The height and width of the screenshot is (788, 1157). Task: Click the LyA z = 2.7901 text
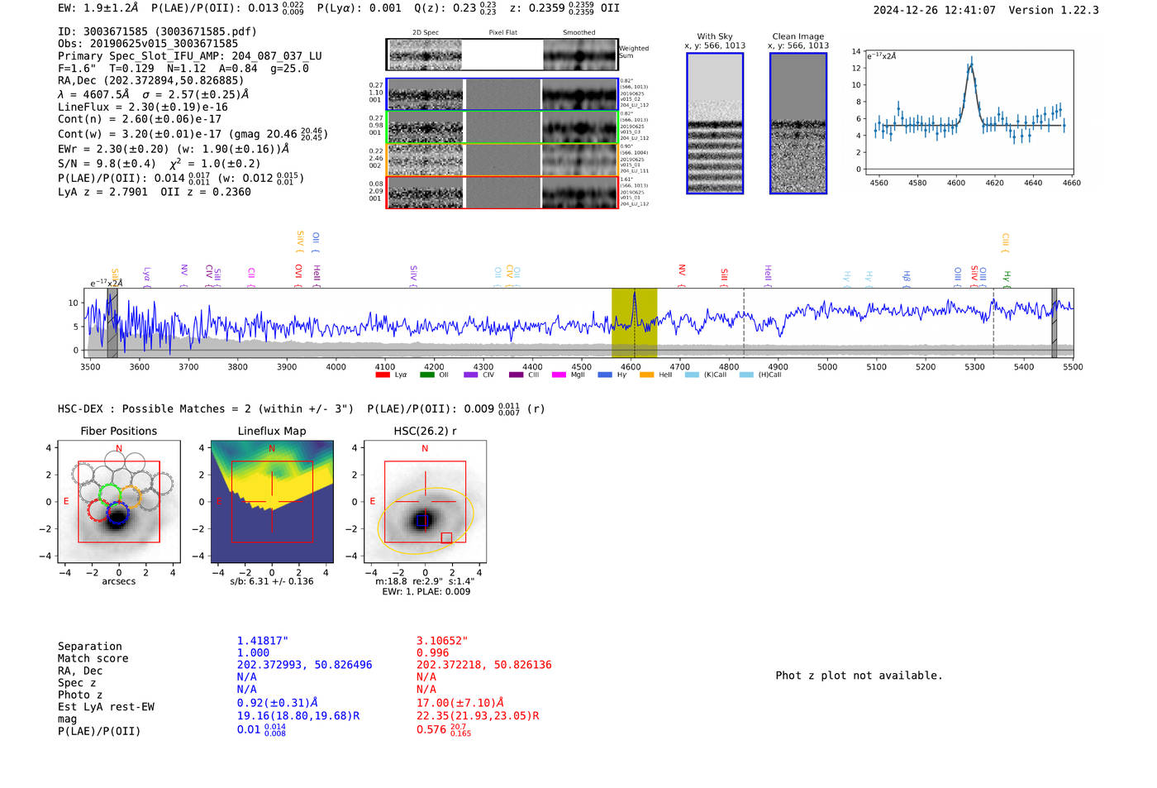tap(103, 192)
